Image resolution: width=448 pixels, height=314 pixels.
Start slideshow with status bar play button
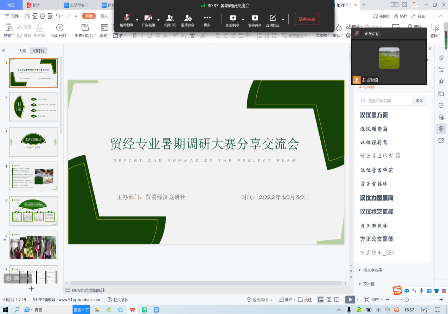(350, 300)
